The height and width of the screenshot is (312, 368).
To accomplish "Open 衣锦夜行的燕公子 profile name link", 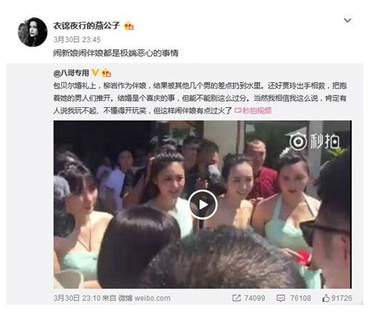I will (x=86, y=26).
